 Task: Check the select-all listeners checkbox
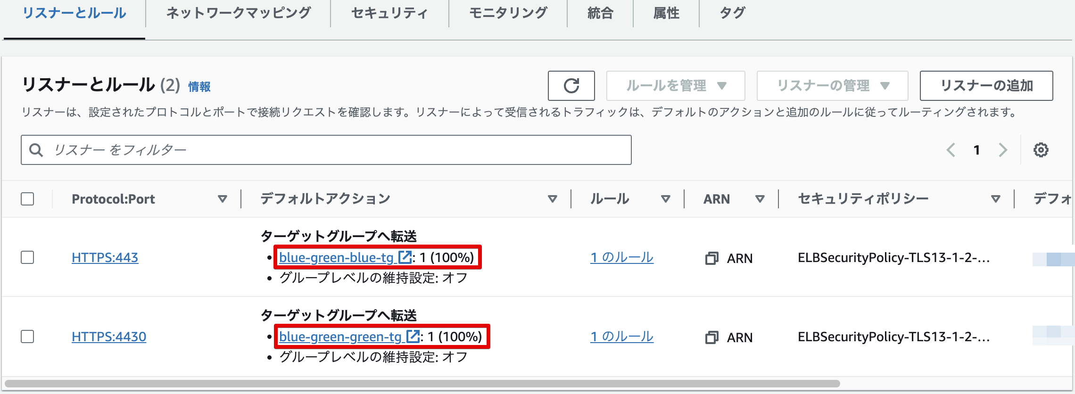coord(27,199)
